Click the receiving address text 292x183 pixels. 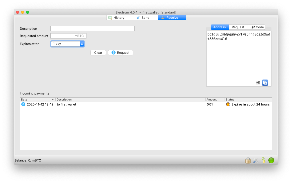point(239,36)
